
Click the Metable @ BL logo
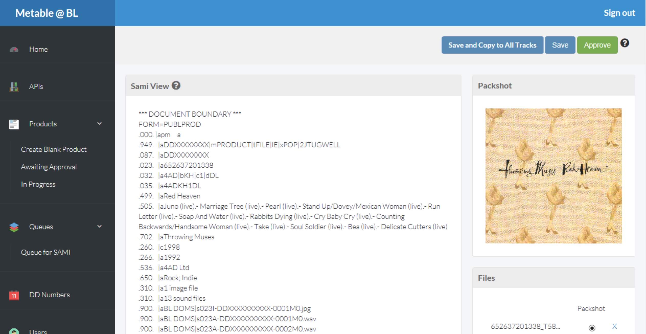pos(47,13)
